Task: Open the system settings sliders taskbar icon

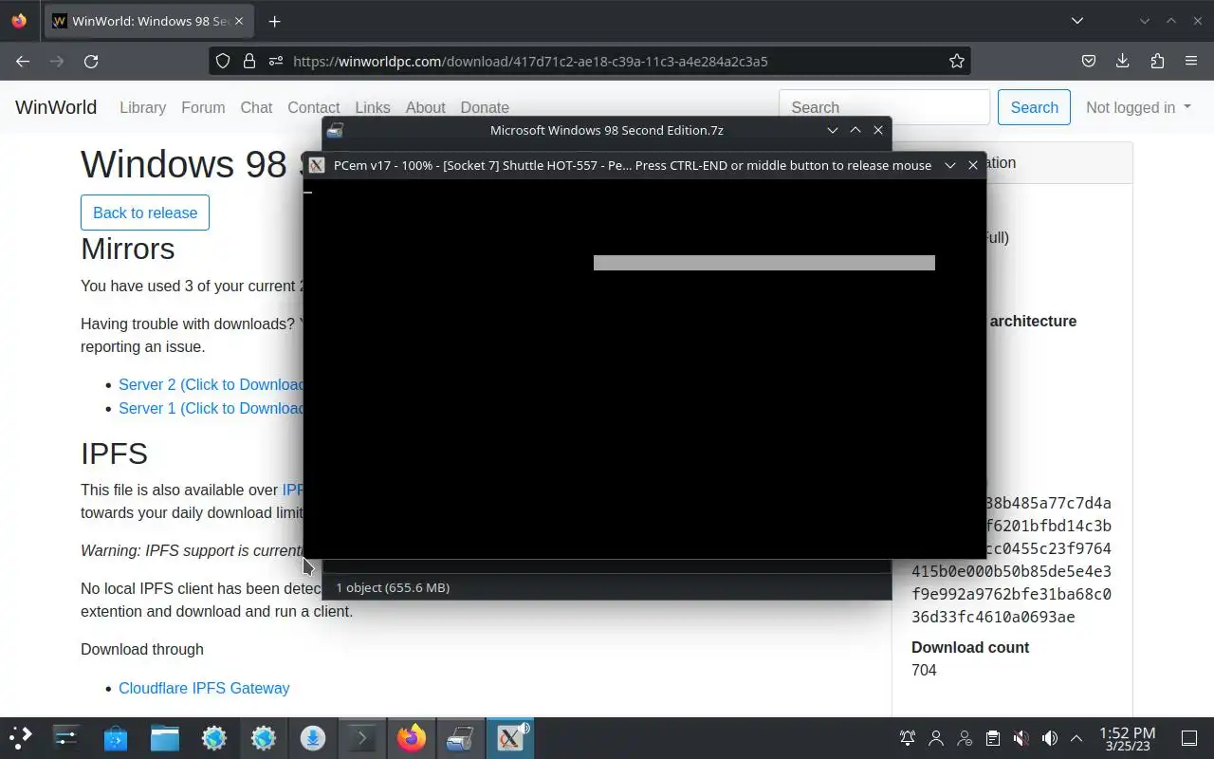Action: (66, 738)
